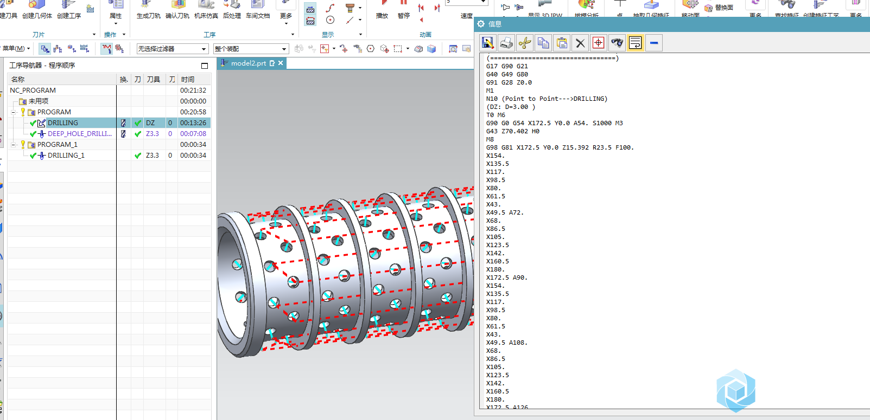Expand the Insert (刀片) group options
The image size is (870, 420).
pos(94,35)
